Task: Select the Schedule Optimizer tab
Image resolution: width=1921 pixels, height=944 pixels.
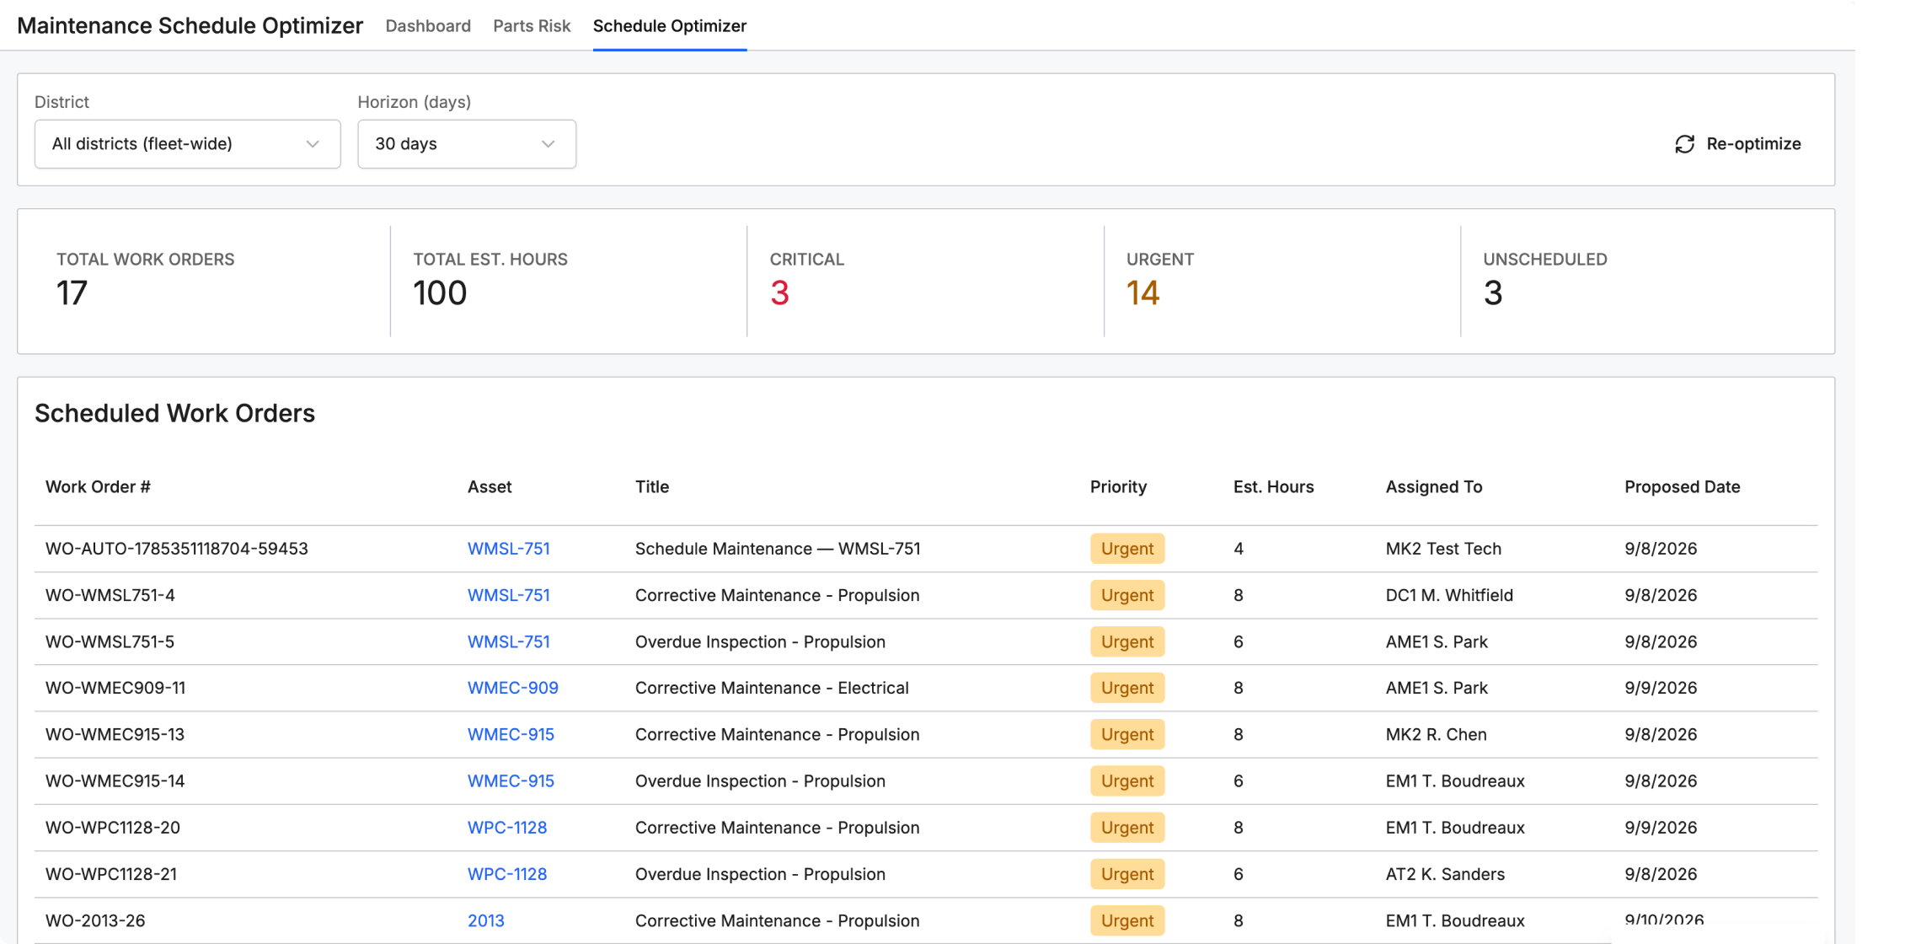Action: coord(670,26)
